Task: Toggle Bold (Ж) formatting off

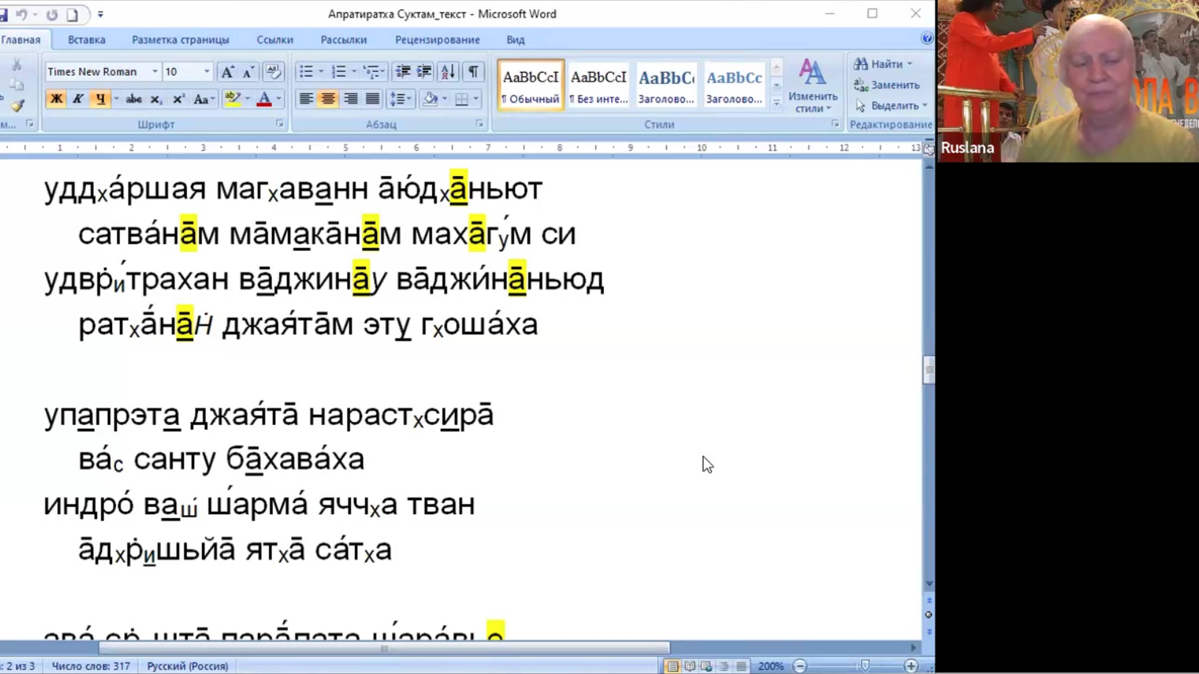Action: pos(56,99)
